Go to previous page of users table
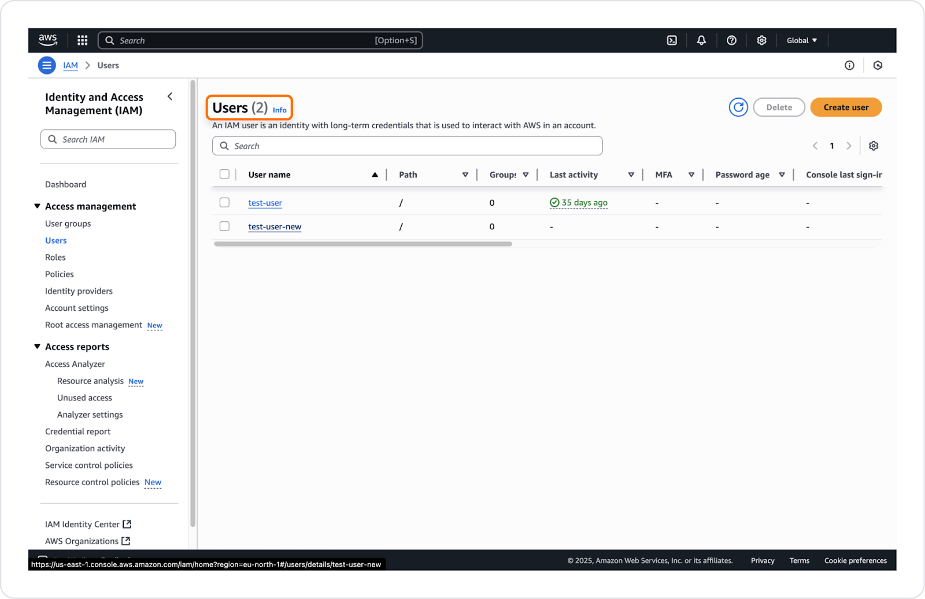The width and height of the screenshot is (925, 599). tap(815, 146)
